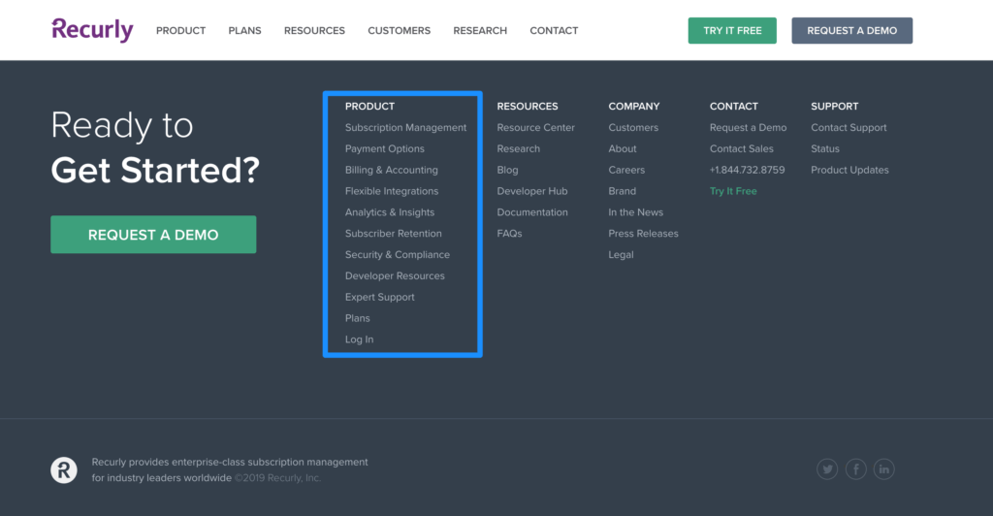This screenshot has width=993, height=516.
Task: Open the FAQs footer link
Action: pyautogui.click(x=510, y=234)
